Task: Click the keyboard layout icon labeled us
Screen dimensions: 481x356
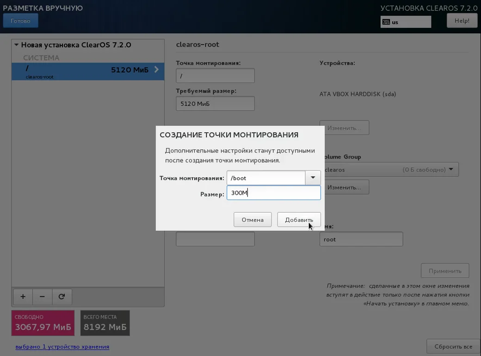Action: pyautogui.click(x=387, y=22)
